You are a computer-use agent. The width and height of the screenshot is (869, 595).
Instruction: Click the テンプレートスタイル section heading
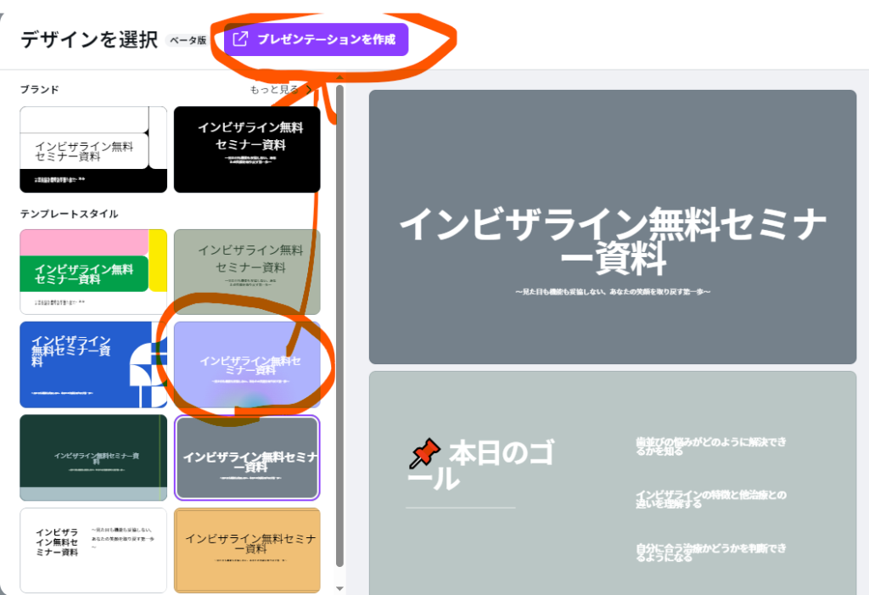[70, 214]
